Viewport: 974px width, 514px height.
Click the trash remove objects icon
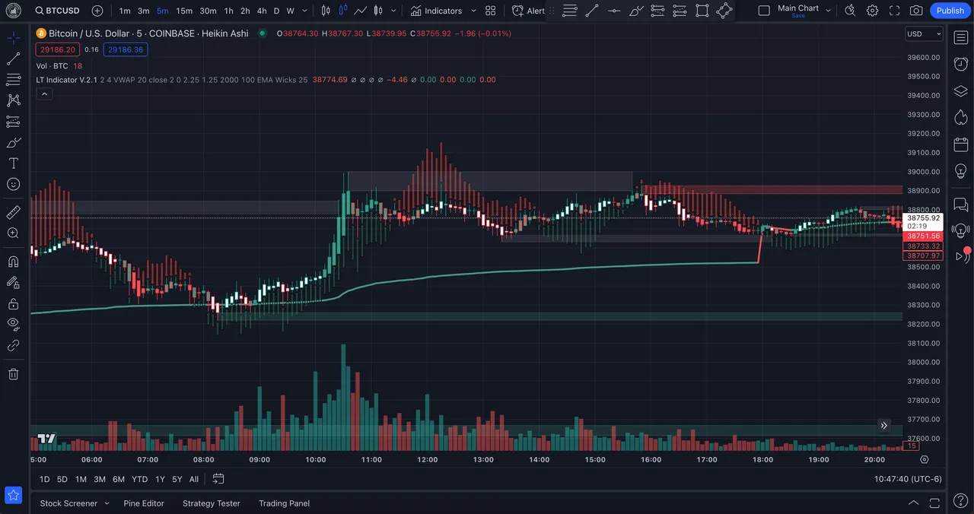pyautogui.click(x=14, y=373)
